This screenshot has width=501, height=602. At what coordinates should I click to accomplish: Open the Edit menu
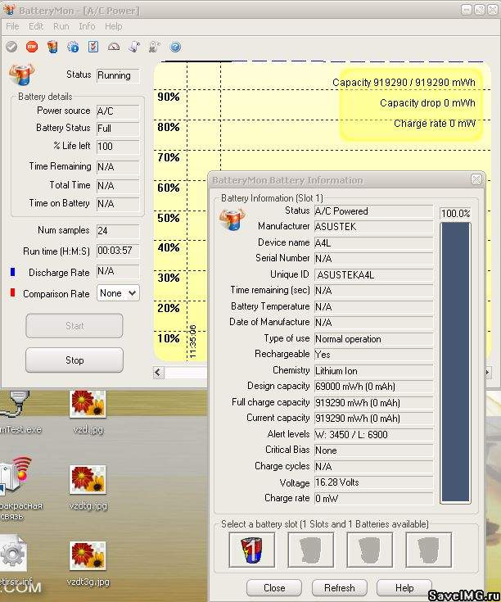coord(36,26)
